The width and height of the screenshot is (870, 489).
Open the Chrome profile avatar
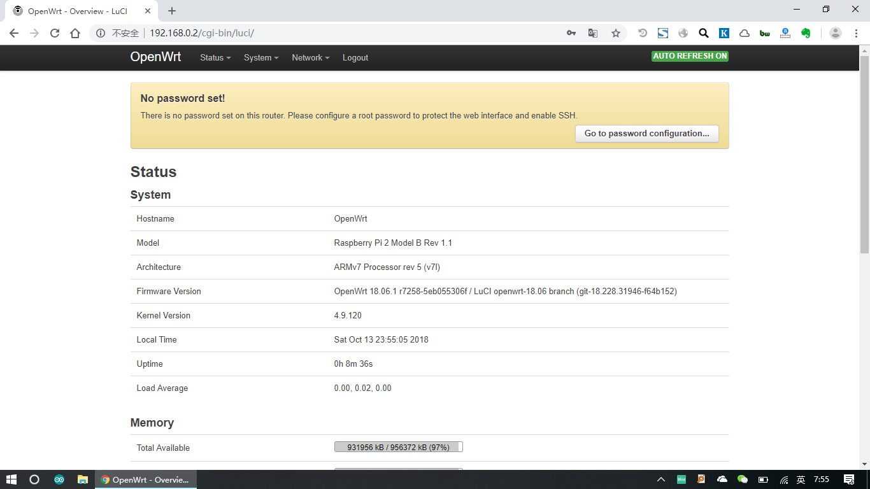[836, 33]
